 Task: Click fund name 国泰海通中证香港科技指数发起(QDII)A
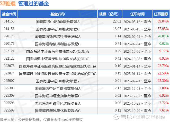click(x=58, y=51)
